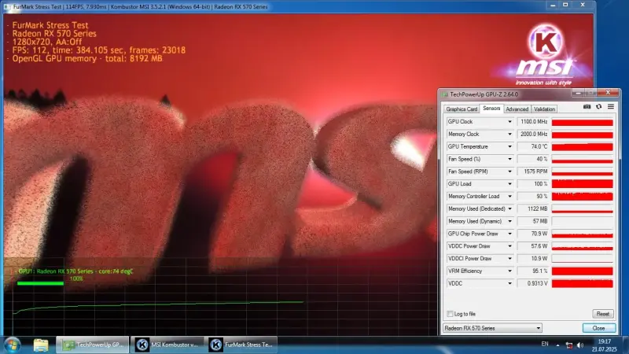
Task: Show hidden tray icons arrow
Action: pos(557,345)
